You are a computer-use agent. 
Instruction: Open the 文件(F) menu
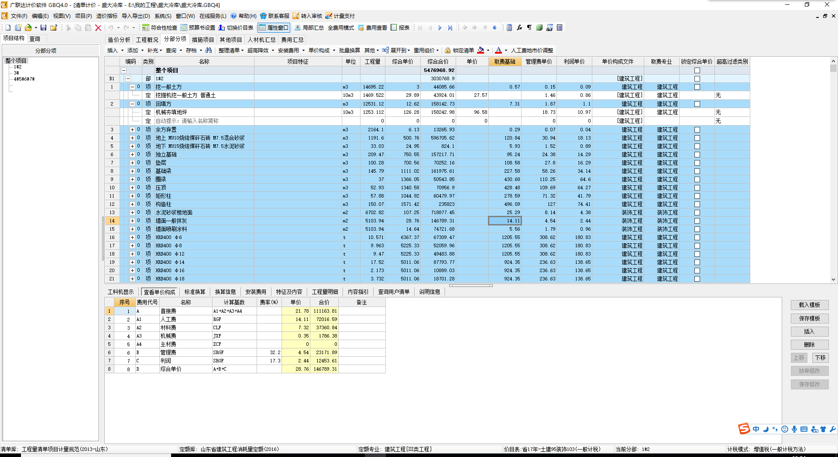19,16
